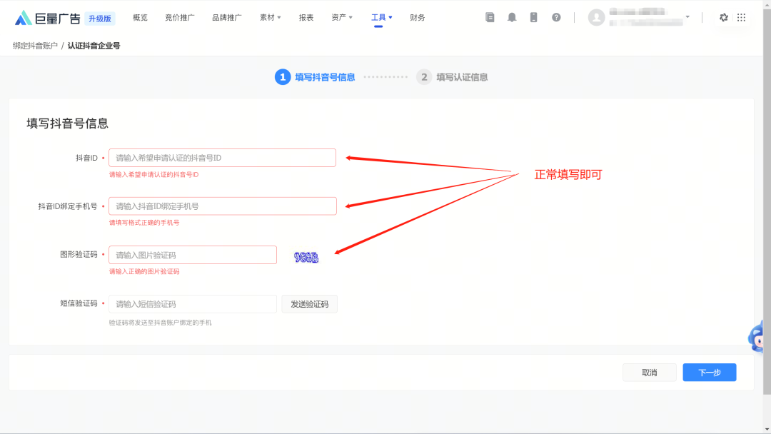Expand the 资产 dropdown menu

click(342, 17)
